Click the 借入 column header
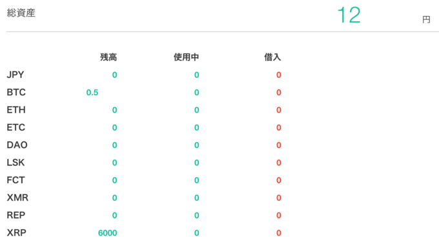Image resolution: width=439 pixels, height=240 pixels. (x=272, y=57)
